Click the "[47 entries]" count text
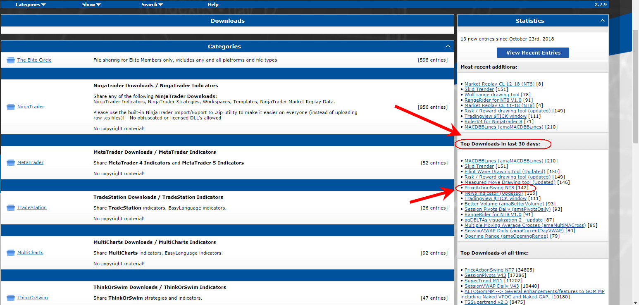 coord(434,298)
